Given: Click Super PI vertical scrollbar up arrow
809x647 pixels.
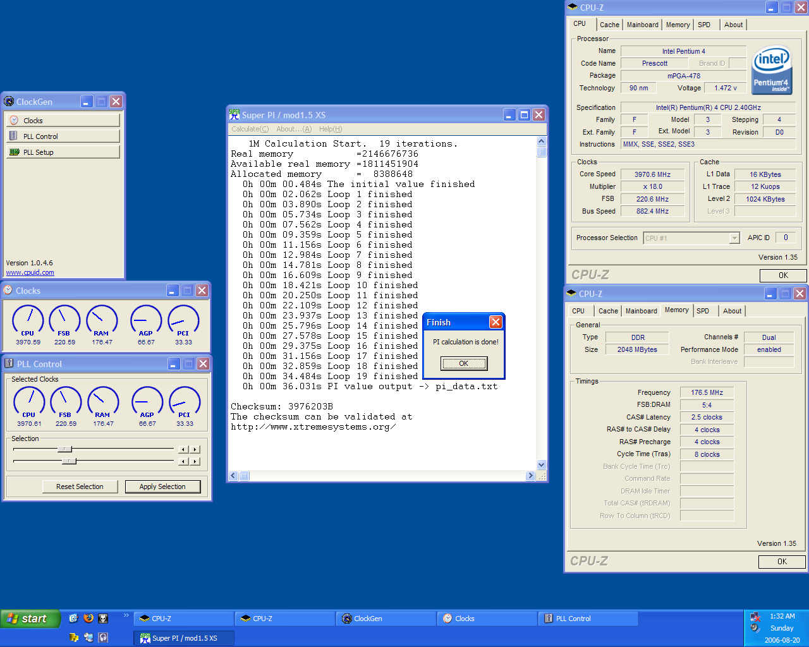Looking at the screenshot, I should 541,142.
